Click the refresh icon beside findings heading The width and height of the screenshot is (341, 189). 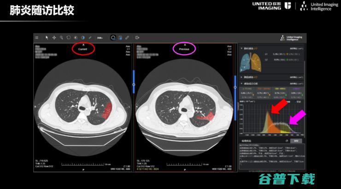287,141
